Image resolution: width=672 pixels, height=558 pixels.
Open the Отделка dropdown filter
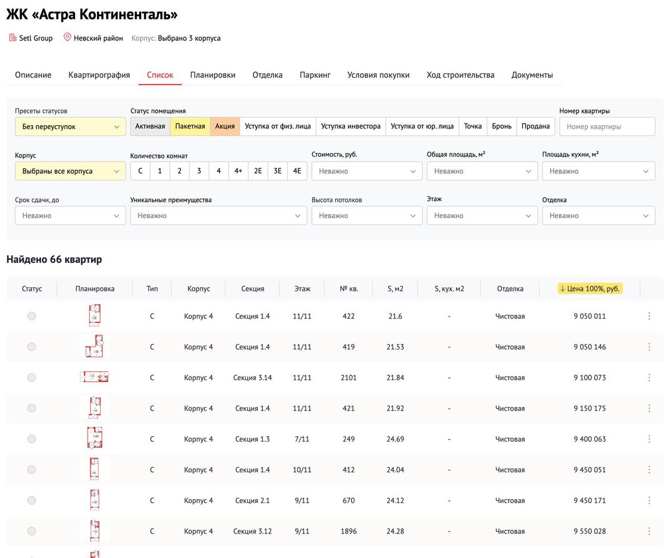(599, 215)
